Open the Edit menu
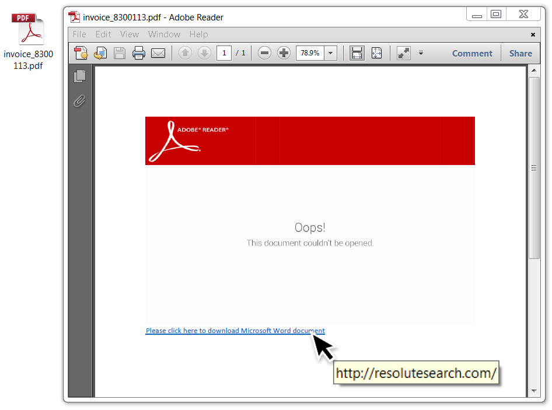This screenshot has height=410, width=552. (103, 34)
